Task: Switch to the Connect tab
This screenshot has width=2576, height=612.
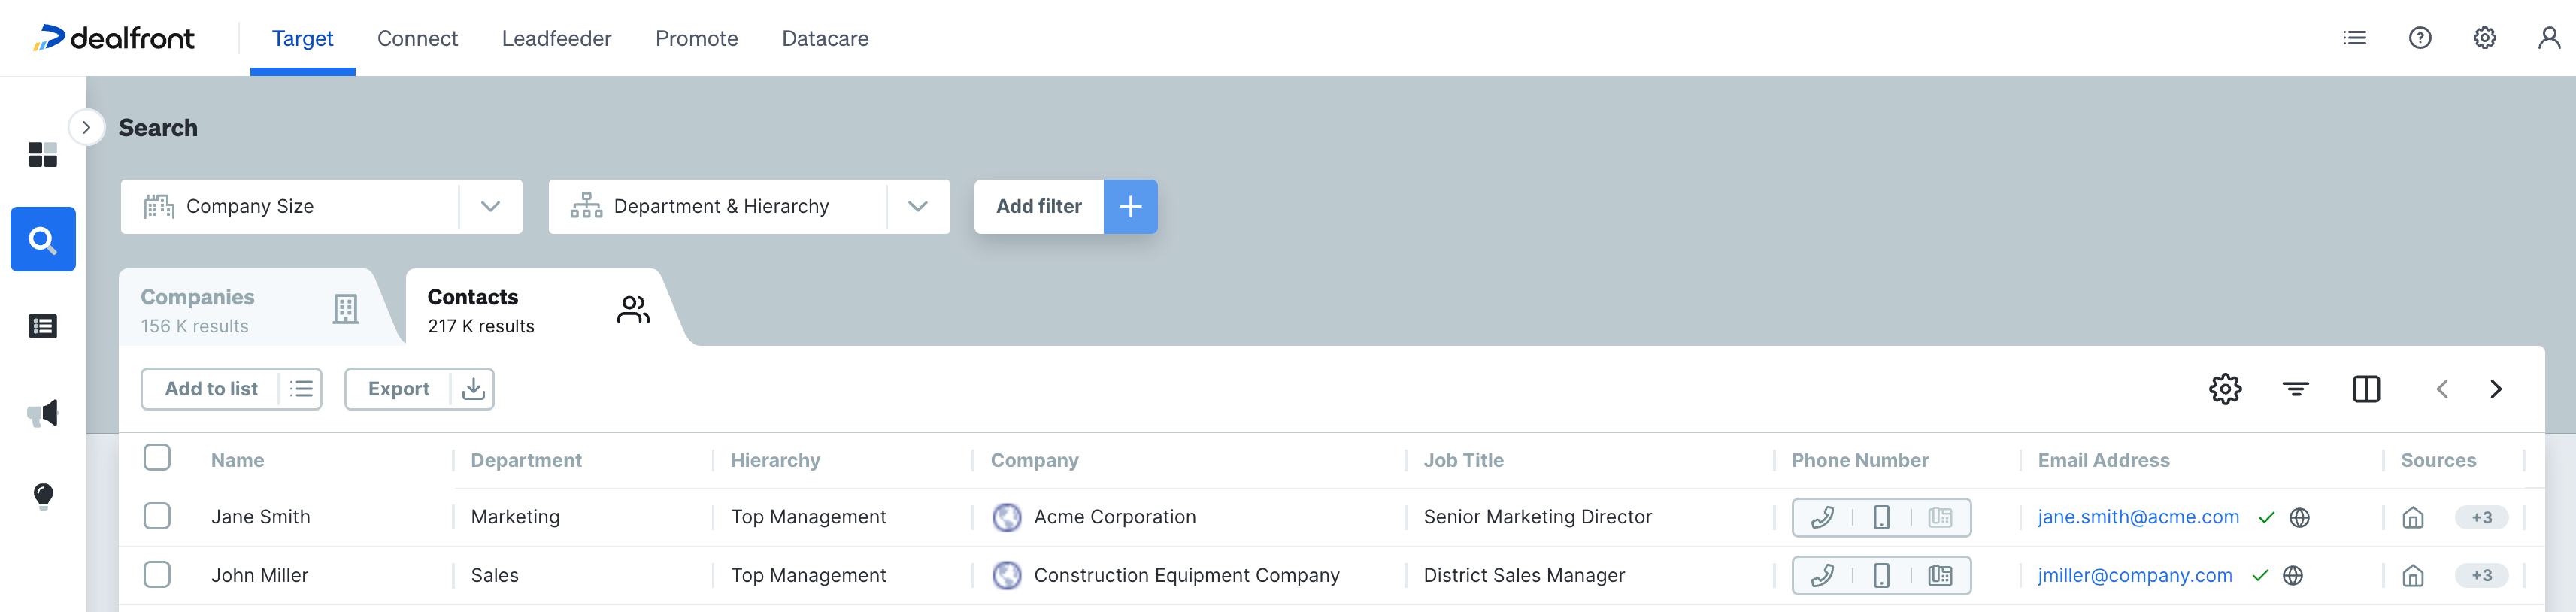Action: click(x=417, y=38)
